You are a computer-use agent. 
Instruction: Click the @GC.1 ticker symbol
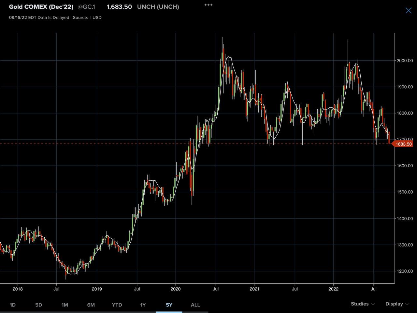86,7
